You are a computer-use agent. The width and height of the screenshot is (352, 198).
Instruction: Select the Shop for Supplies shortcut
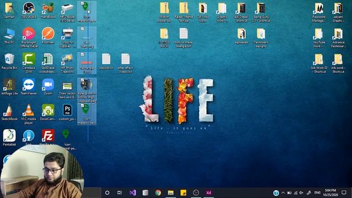[67, 38]
